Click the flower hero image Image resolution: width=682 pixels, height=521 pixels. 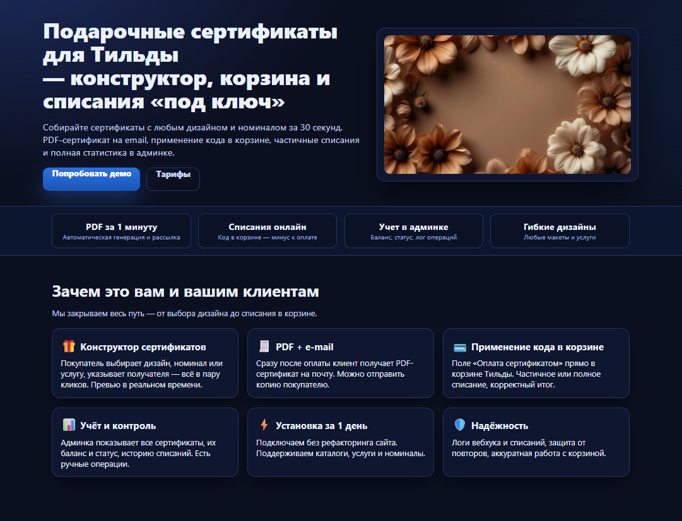point(507,105)
